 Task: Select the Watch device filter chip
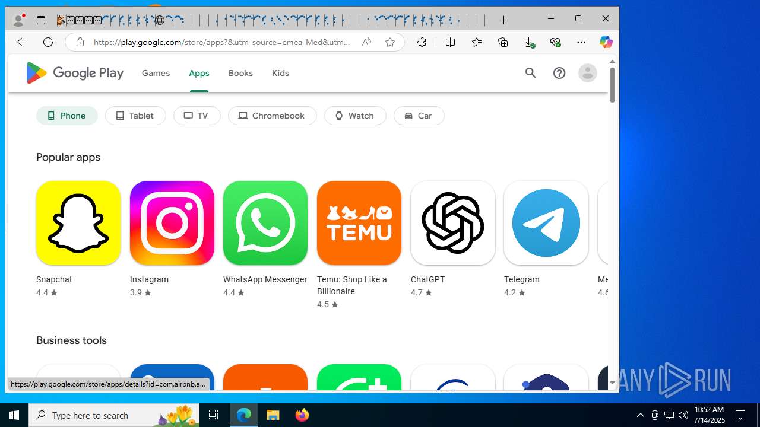click(x=355, y=116)
